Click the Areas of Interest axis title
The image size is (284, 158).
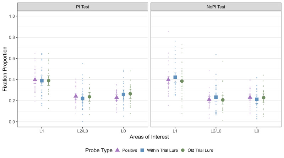click(x=149, y=137)
